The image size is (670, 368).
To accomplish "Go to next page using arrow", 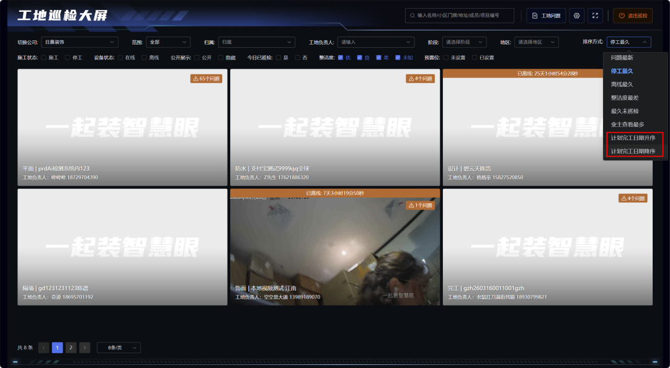I will pyautogui.click(x=85, y=348).
